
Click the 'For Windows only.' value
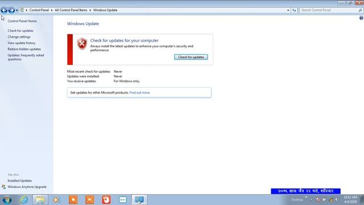click(126, 81)
